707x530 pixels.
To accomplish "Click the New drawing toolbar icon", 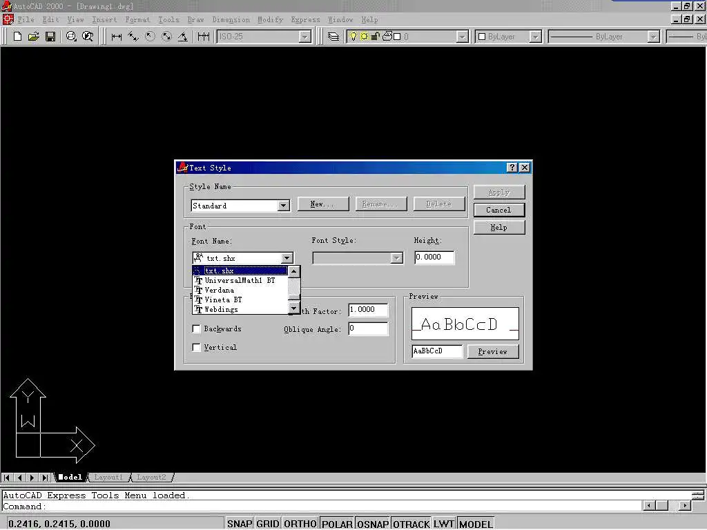I will [17, 37].
